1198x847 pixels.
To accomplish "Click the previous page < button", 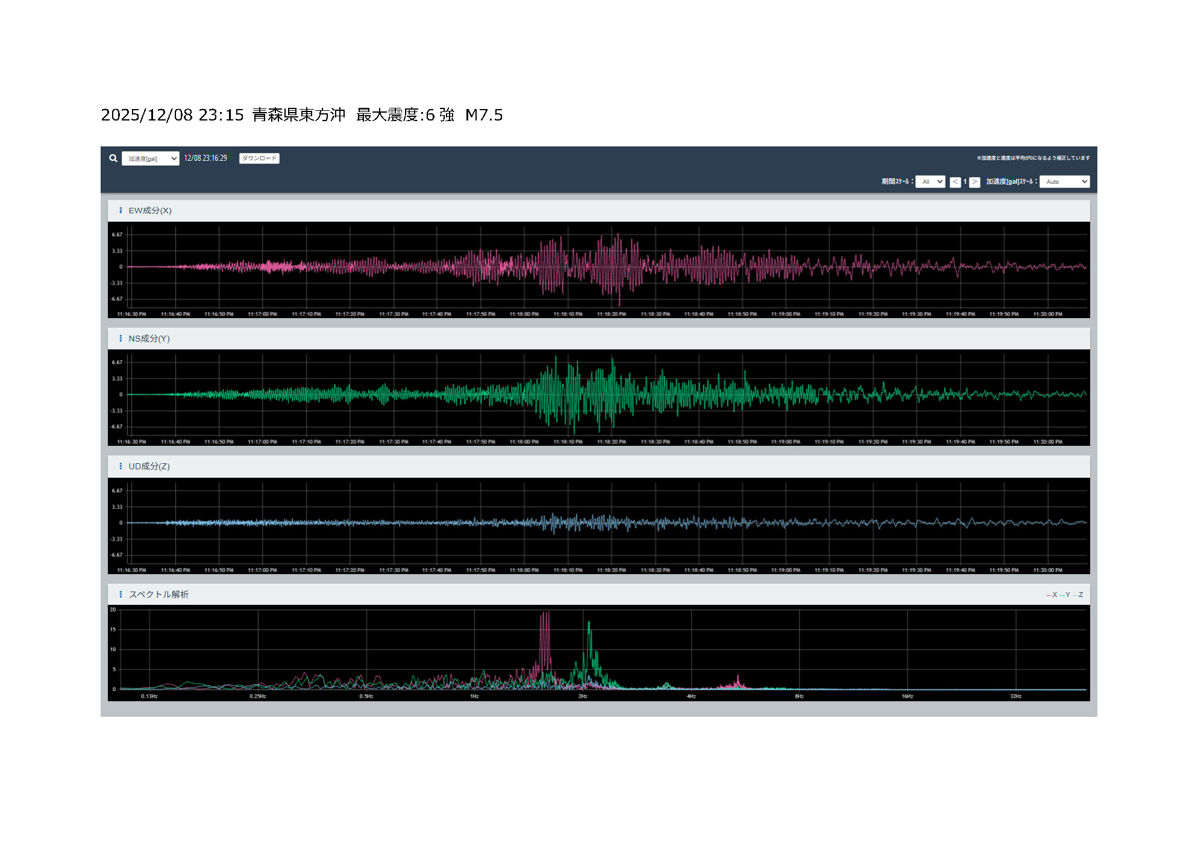I will pyautogui.click(x=955, y=182).
